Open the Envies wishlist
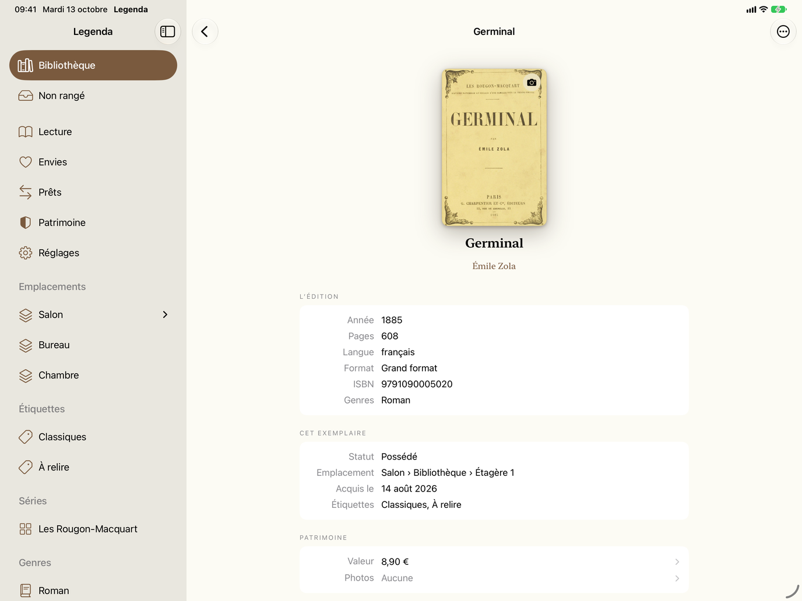The width and height of the screenshot is (802, 601). (x=93, y=162)
